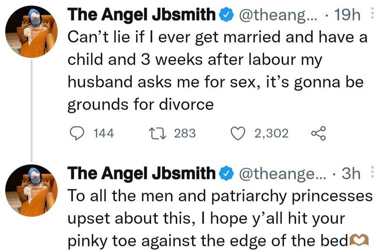Open The Angel Jbsmith name on first tweet
Screen dimensions: 385x252
143,15
